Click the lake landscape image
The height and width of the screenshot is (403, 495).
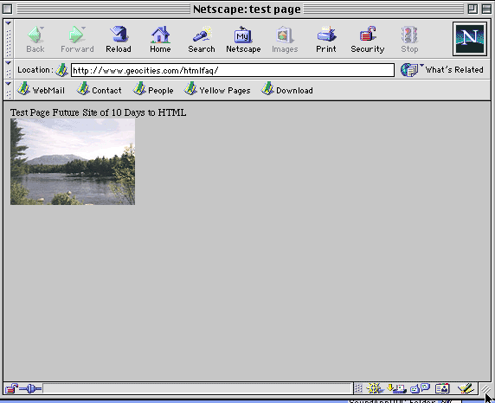coord(73,162)
